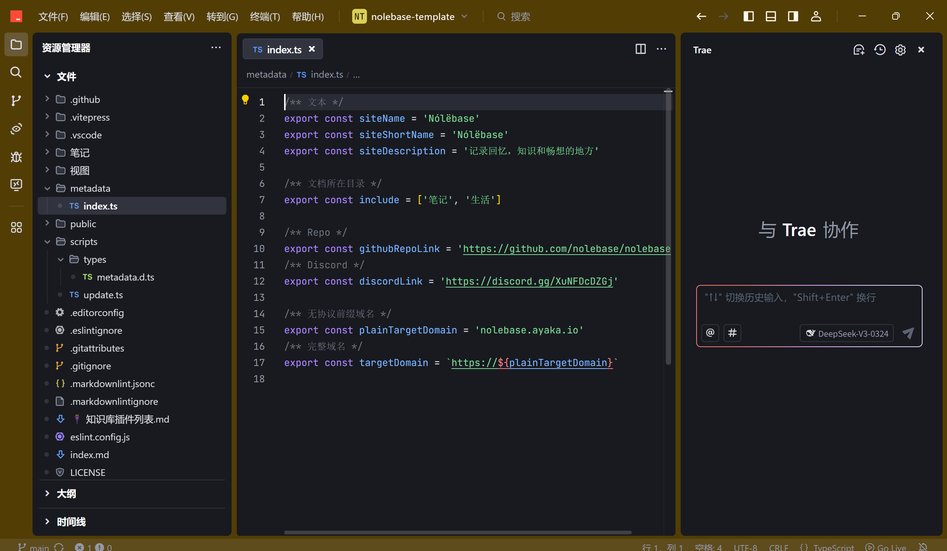This screenshot has width=947, height=551.
Task: Expand the 笔记 folder
Action: pyautogui.click(x=47, y=152)
